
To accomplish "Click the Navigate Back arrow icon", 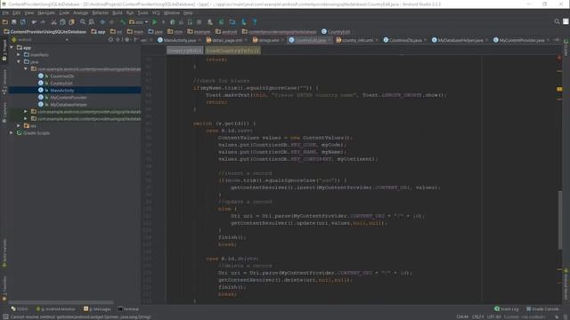I will click(102, 22).
